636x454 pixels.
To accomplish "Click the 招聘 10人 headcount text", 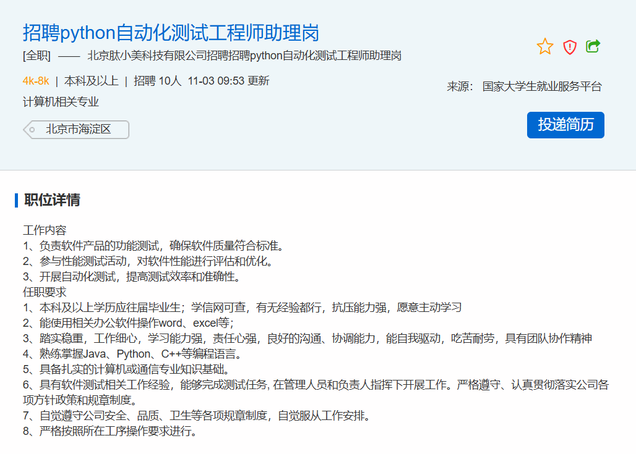I will coord(158,81).
